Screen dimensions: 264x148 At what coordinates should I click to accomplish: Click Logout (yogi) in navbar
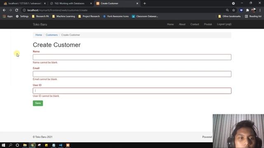click(224, 24)
